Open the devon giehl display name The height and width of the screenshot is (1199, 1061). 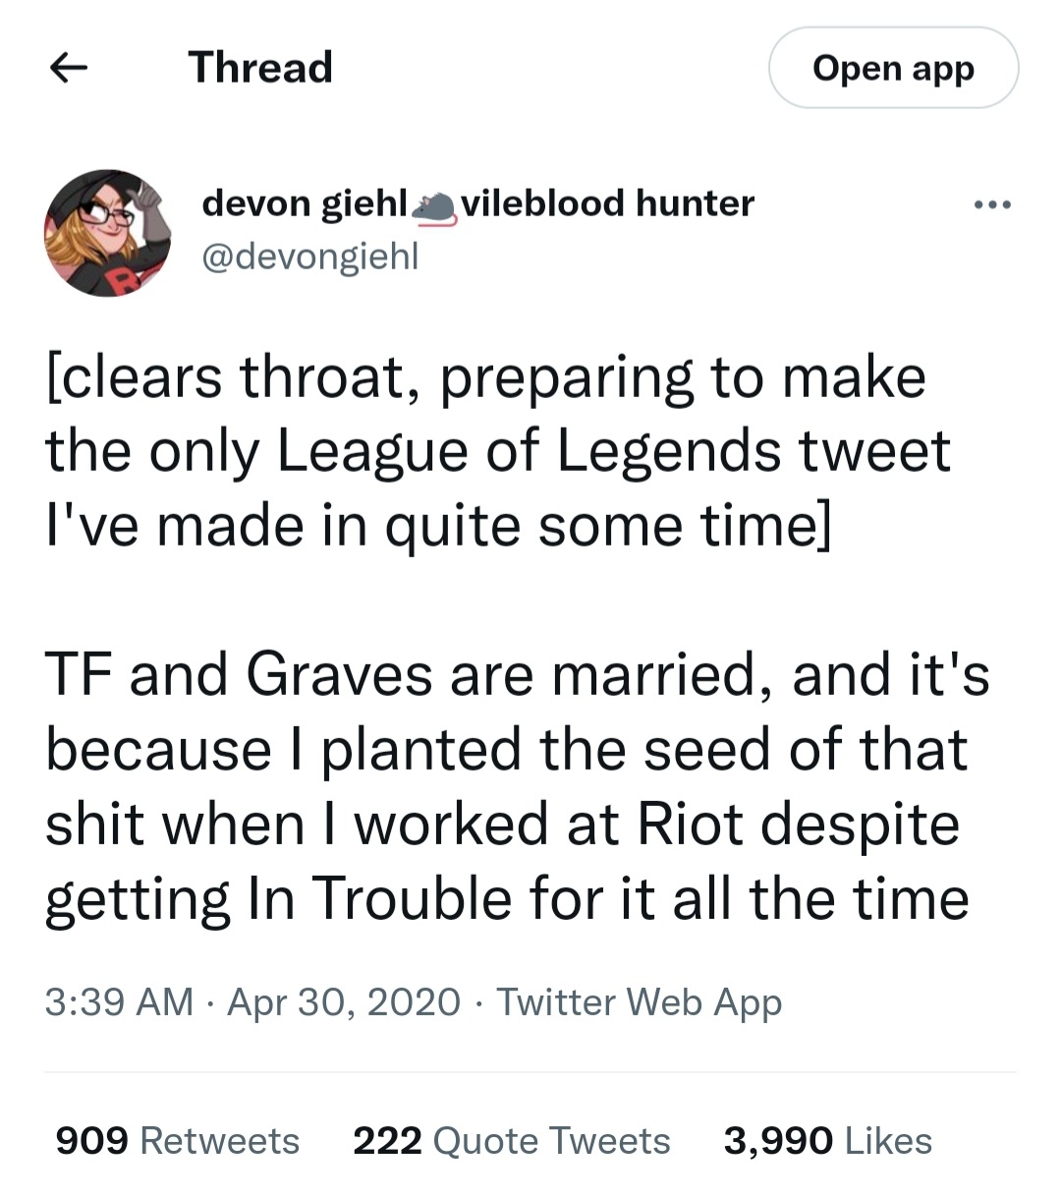(x=304, y=203)
